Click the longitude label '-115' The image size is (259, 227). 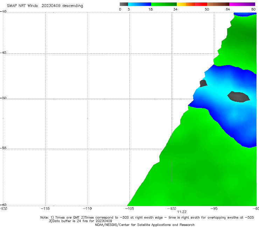tap(45, 208)
